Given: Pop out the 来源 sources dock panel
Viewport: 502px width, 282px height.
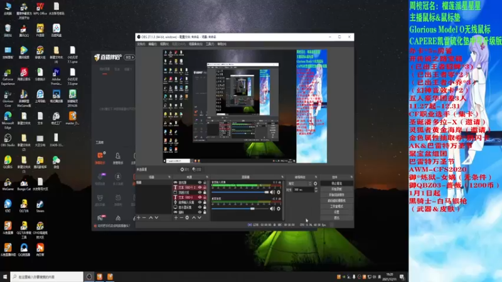Looking at the screenshot, I should (207, 177).
